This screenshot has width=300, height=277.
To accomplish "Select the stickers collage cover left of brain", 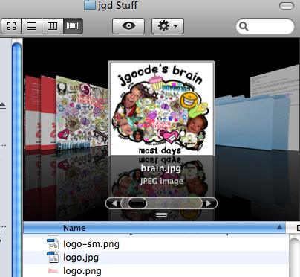I will coord(82,112).
